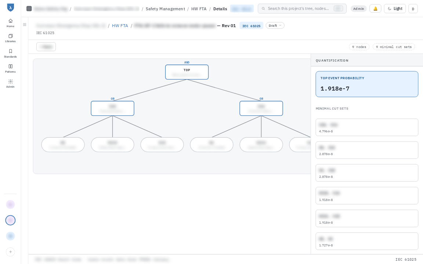Click the 9 minimal cut sets chip
This screenshot has width=423, height=264.
[x=394, y=47]
